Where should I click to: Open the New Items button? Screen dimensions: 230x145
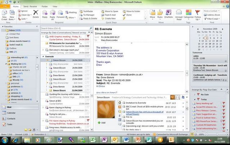(x=12, y=15)
